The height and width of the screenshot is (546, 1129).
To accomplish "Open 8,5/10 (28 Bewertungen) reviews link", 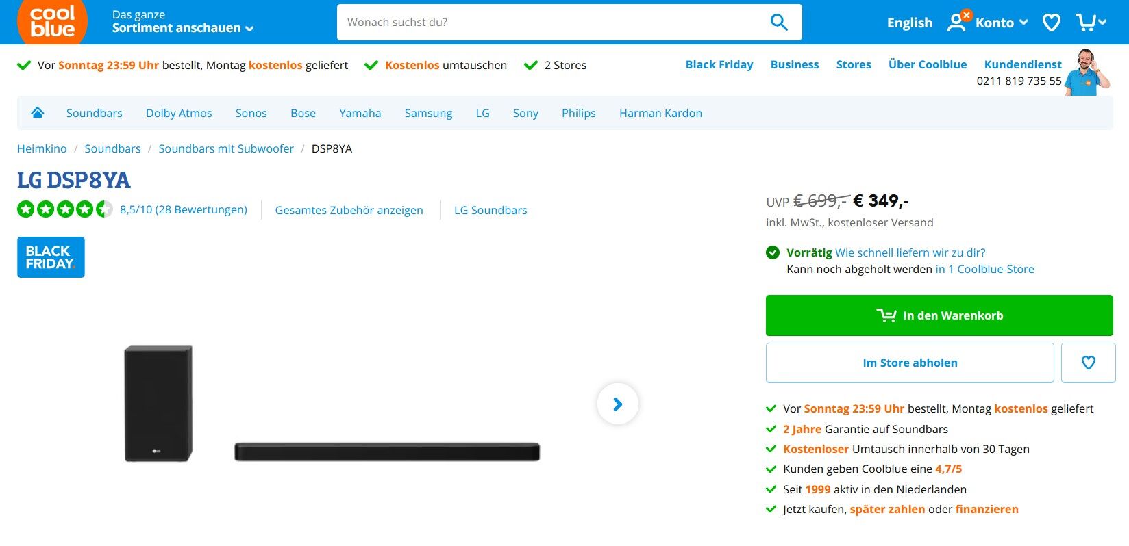I will (184, 209).
